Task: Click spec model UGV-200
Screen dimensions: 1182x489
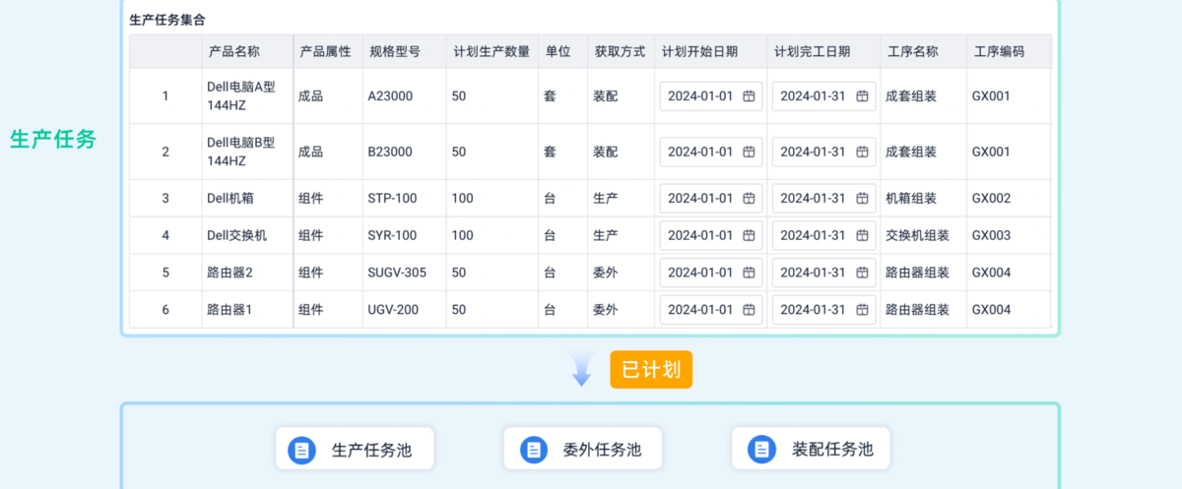Action: (393, 310)
